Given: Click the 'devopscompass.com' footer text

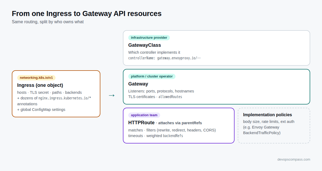Looking at the screenshot, I should [x=294, y=160].
